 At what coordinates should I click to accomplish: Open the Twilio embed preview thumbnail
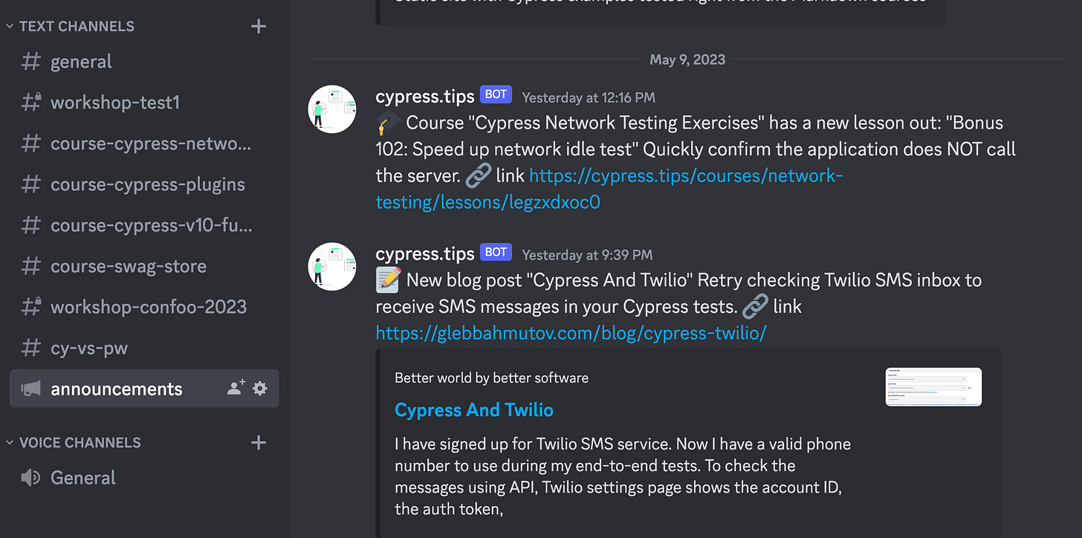[x=933, y=386]
